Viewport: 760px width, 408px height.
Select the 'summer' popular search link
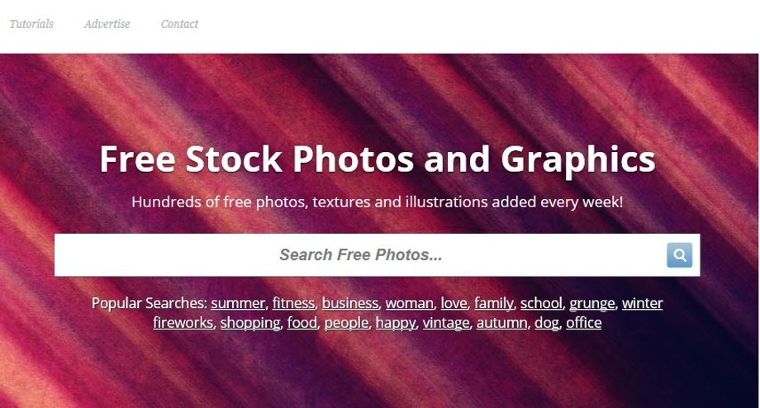coord(238,303)
